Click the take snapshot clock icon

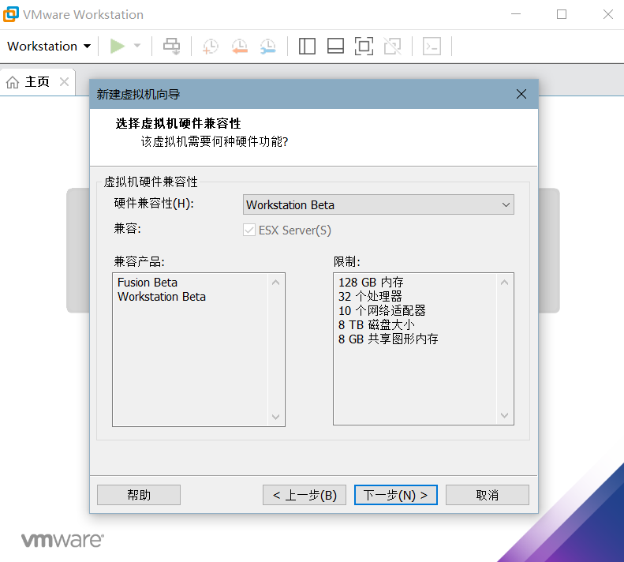pyautogui.click(x=210, y=47)
